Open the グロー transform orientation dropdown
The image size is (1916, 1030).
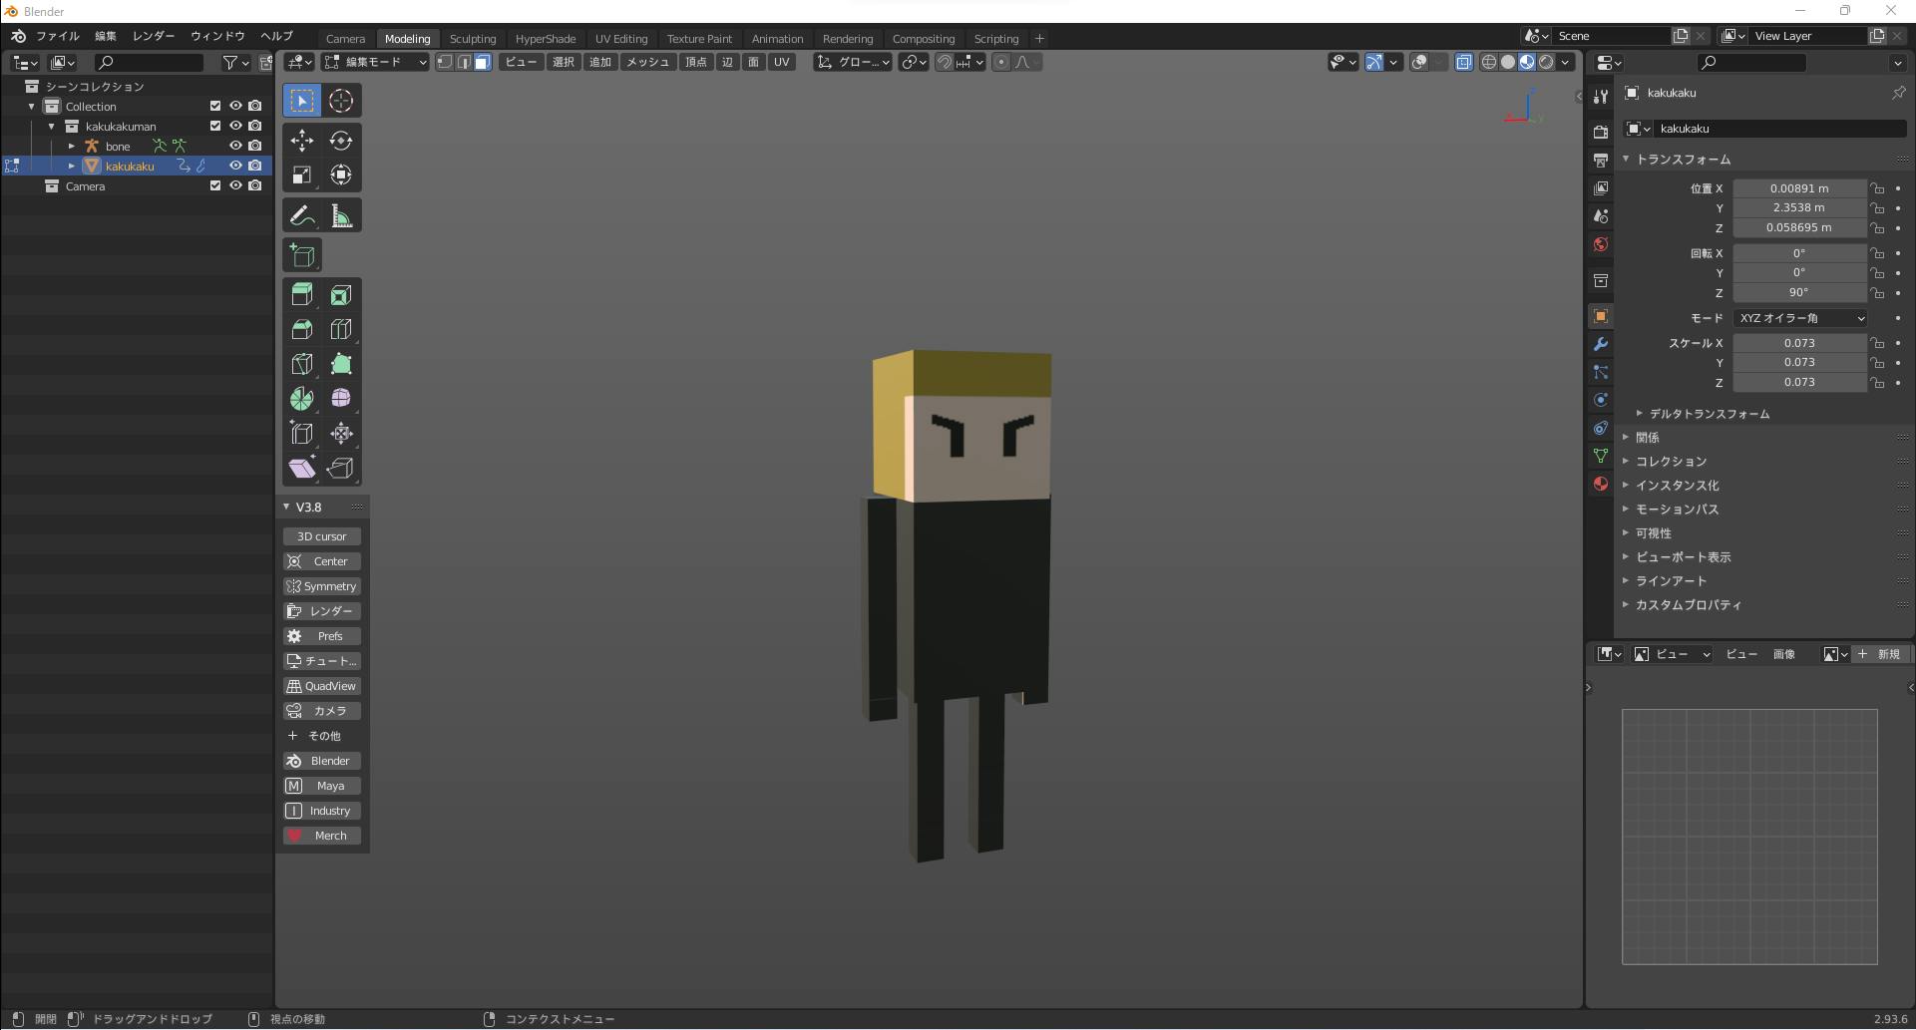tap(853, 62)
